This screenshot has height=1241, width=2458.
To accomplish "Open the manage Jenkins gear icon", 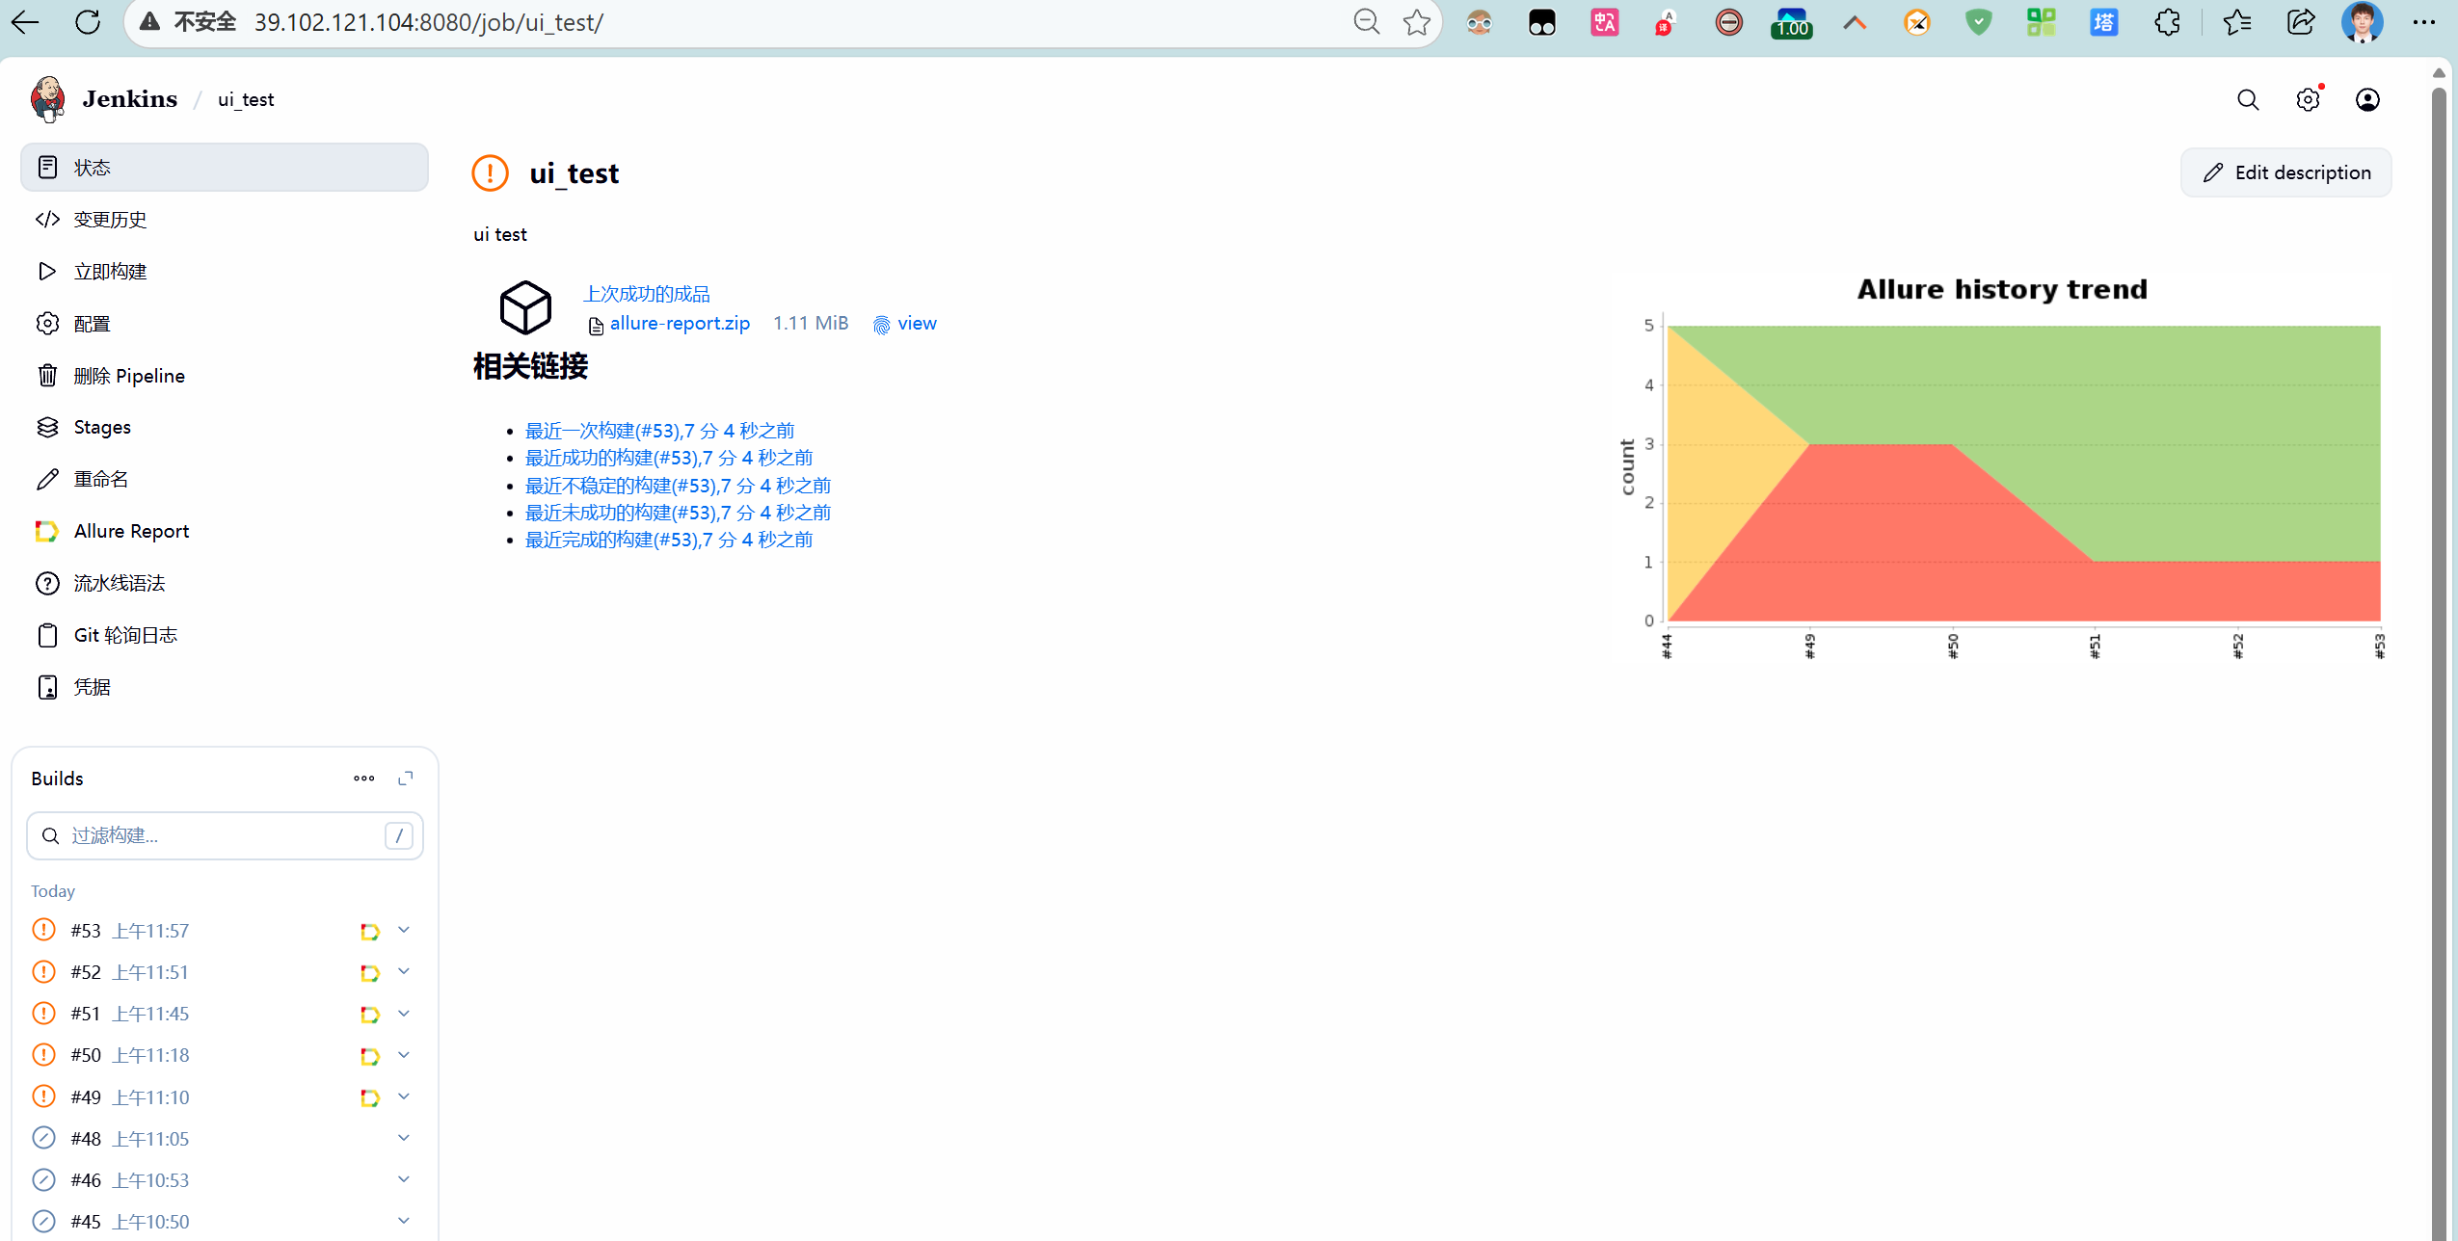I will coord(2308,100).
